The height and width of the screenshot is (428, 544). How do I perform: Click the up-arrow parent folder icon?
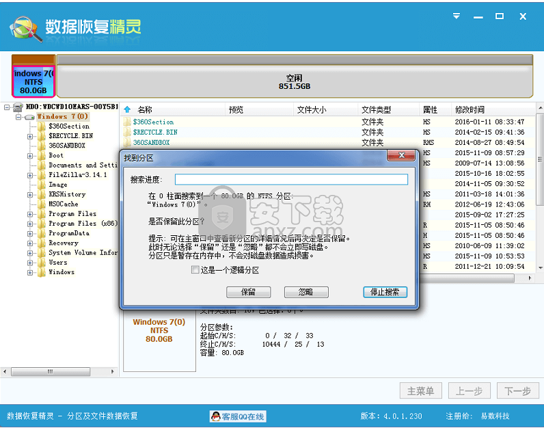click(x=127, y=109)
